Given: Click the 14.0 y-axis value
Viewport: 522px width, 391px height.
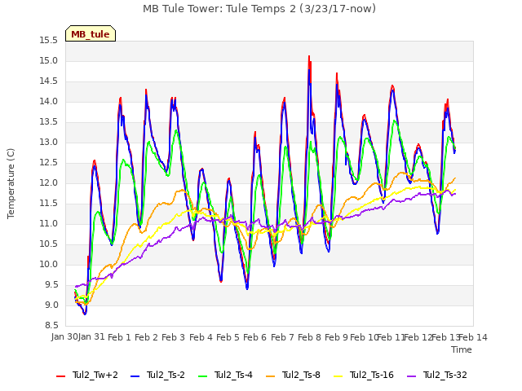Looking at the screenshot, I should (49, 101).
